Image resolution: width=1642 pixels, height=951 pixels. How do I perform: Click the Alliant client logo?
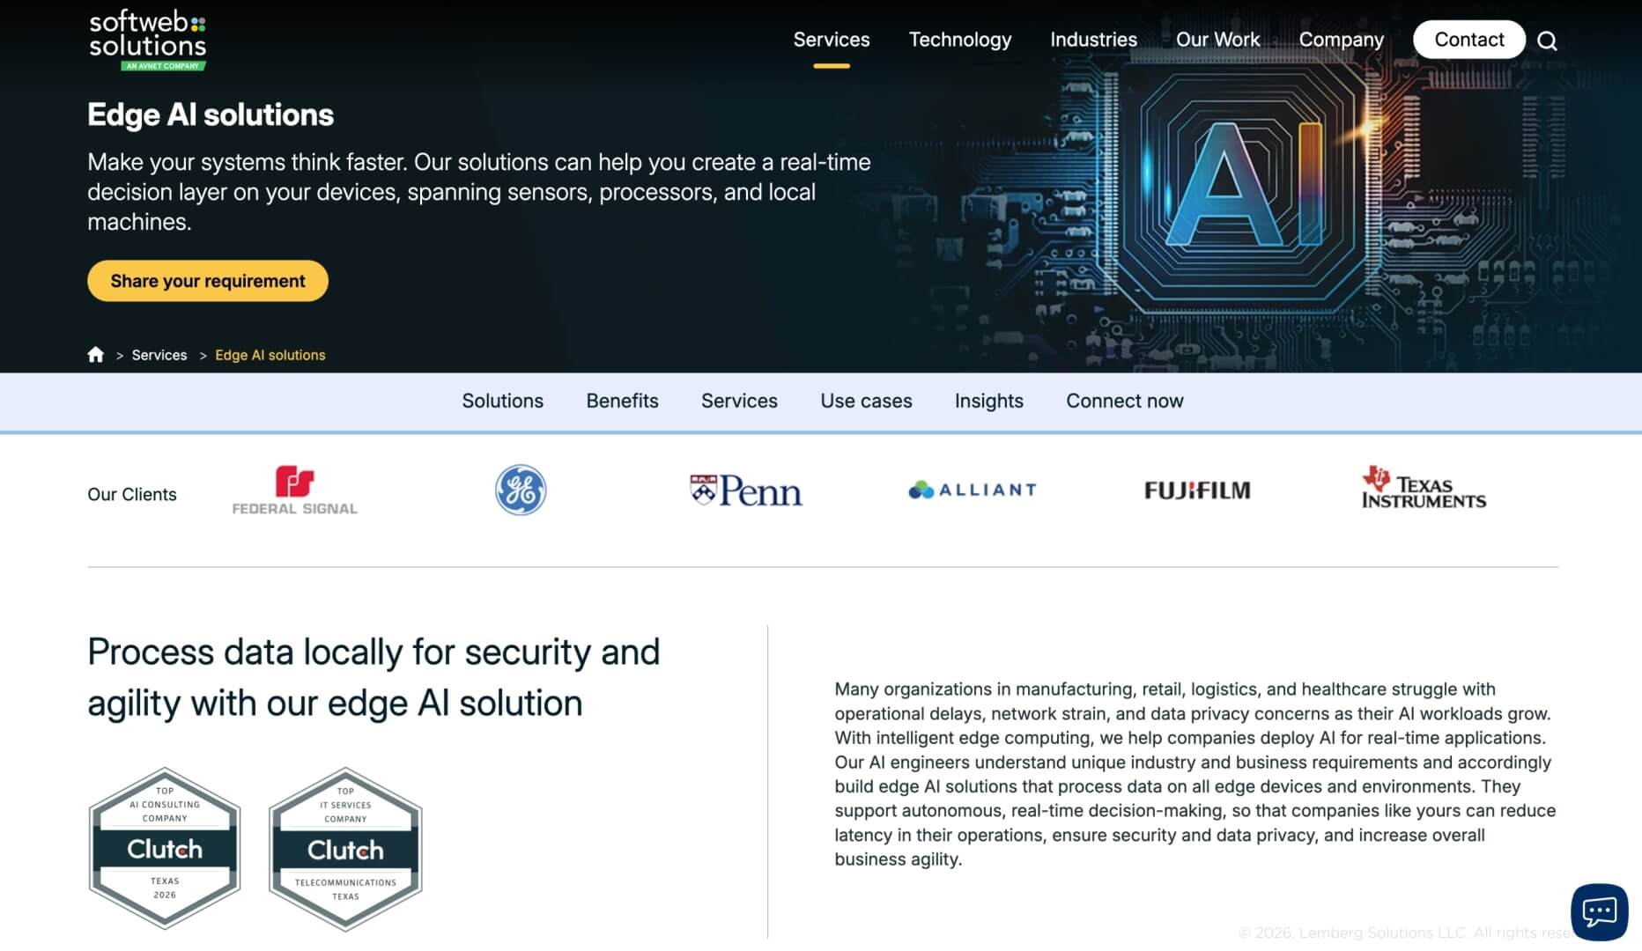click(x=972, y=490)
